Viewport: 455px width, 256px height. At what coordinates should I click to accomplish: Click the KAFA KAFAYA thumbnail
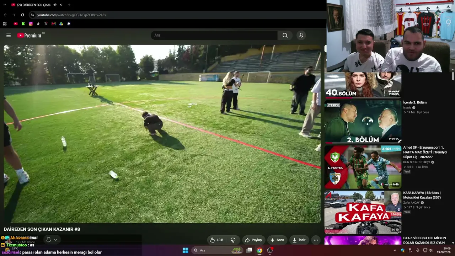click(363, 212)
